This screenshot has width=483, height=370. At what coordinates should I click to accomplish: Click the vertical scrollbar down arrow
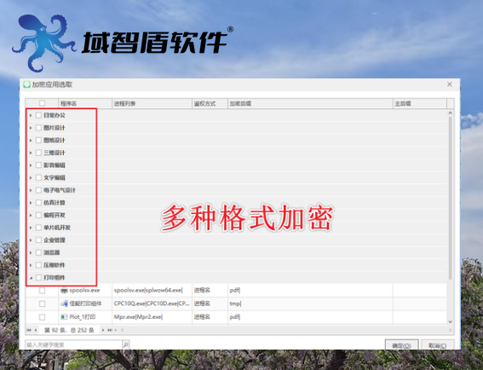[x=451, y=322]
